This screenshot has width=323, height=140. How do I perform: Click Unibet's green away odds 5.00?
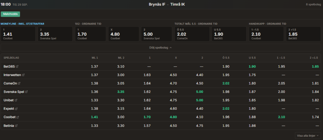[200, 100]
